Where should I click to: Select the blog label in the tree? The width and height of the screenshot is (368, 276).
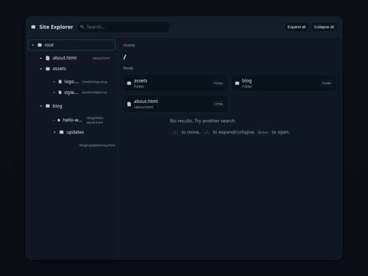pyautogui.click(x=57, y=106)
